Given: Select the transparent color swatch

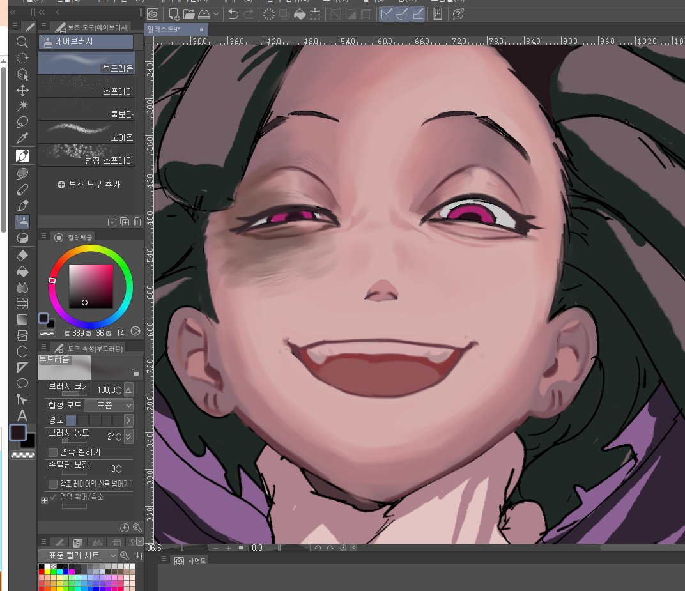Looking at the screenshot, I should coord(23,455).
